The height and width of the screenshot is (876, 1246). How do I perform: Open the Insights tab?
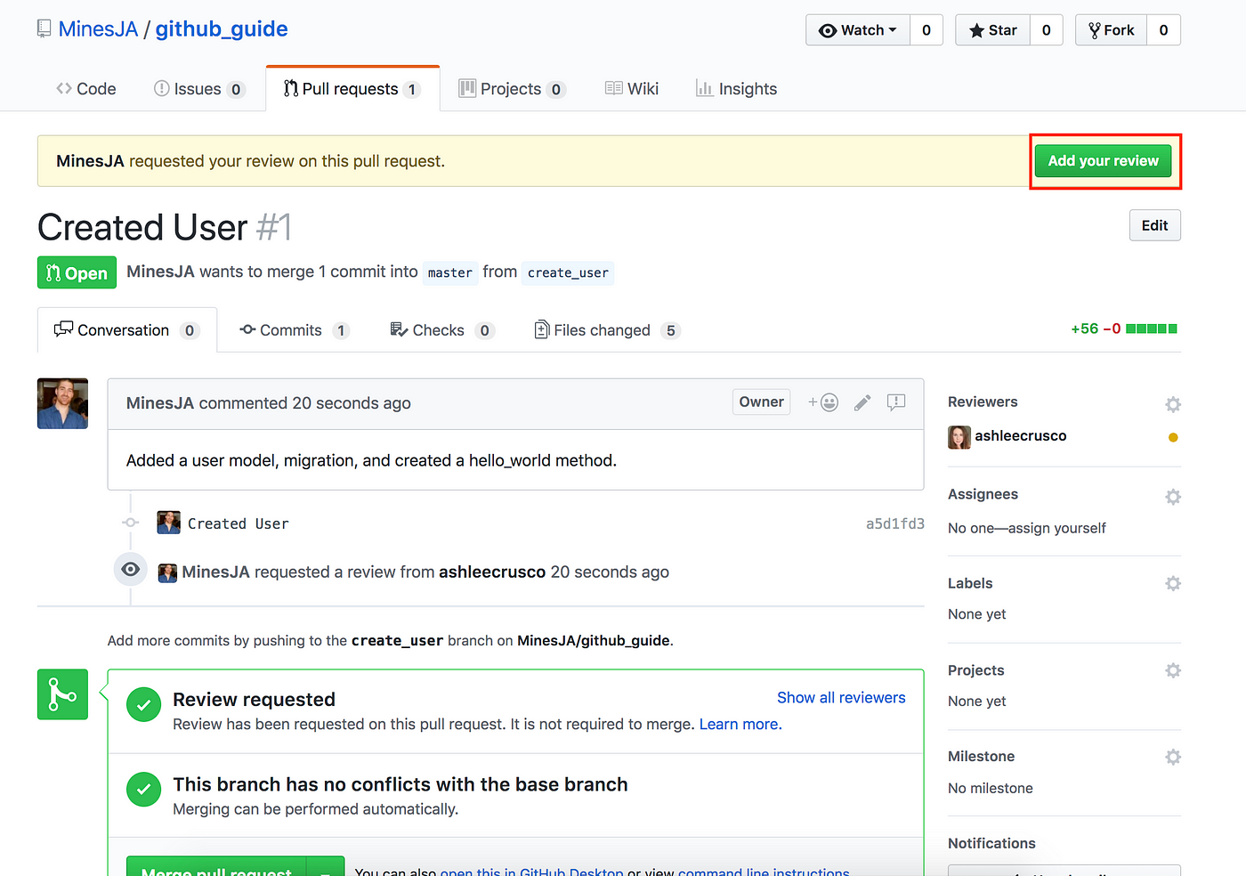tap(736, 89)
